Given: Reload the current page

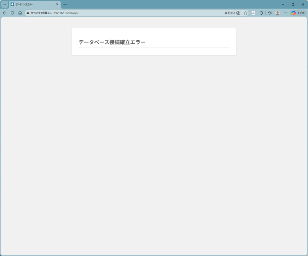Looking at the screenshot, I should (12, 13).
